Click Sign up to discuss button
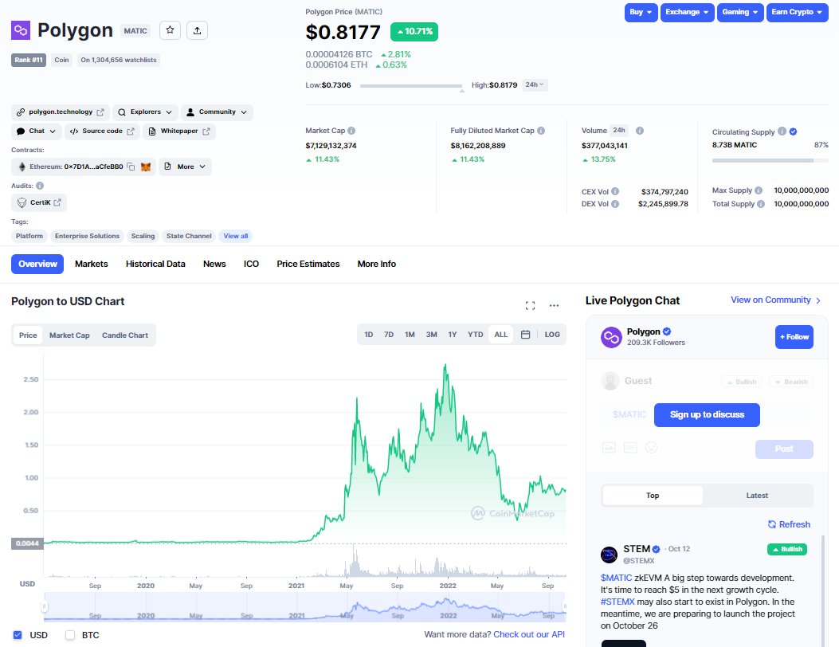839x647 pixels. pyautogui.click(x=707, y=415)
